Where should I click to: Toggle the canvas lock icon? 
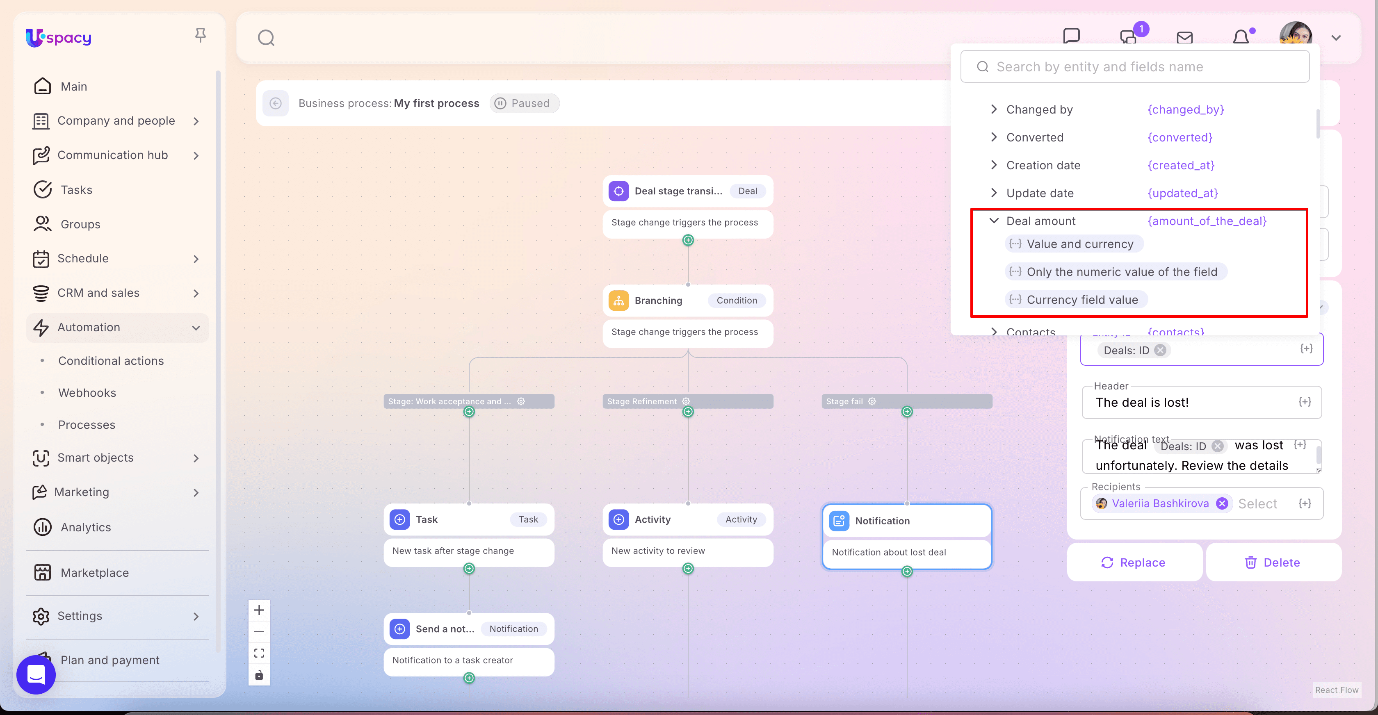(259, 675)
